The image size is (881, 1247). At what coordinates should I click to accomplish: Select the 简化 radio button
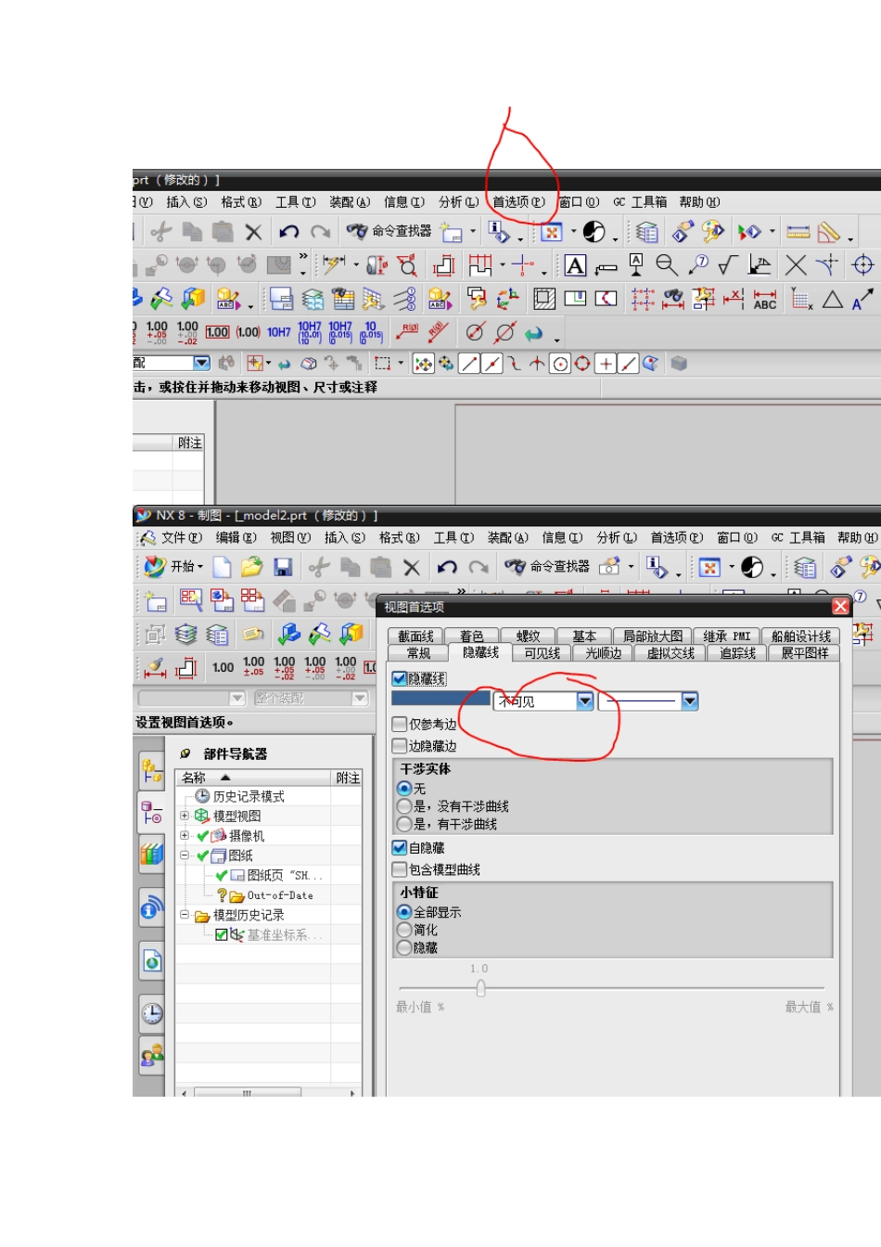click(x=404, y=930)
